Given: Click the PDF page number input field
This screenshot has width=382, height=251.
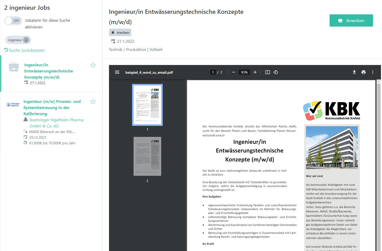Looking at the screenshot, I should (x=213, y=72).
